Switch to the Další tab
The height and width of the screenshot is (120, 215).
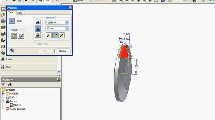point(20,13)
